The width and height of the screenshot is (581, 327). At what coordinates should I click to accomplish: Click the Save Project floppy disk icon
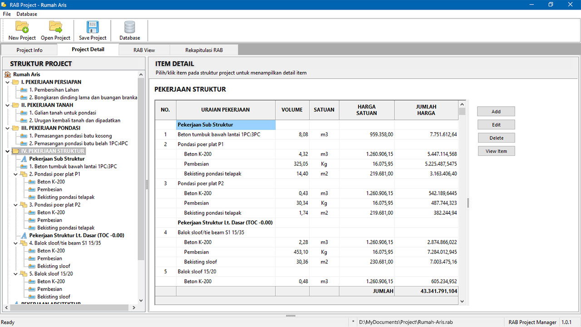tap(93, 27)
